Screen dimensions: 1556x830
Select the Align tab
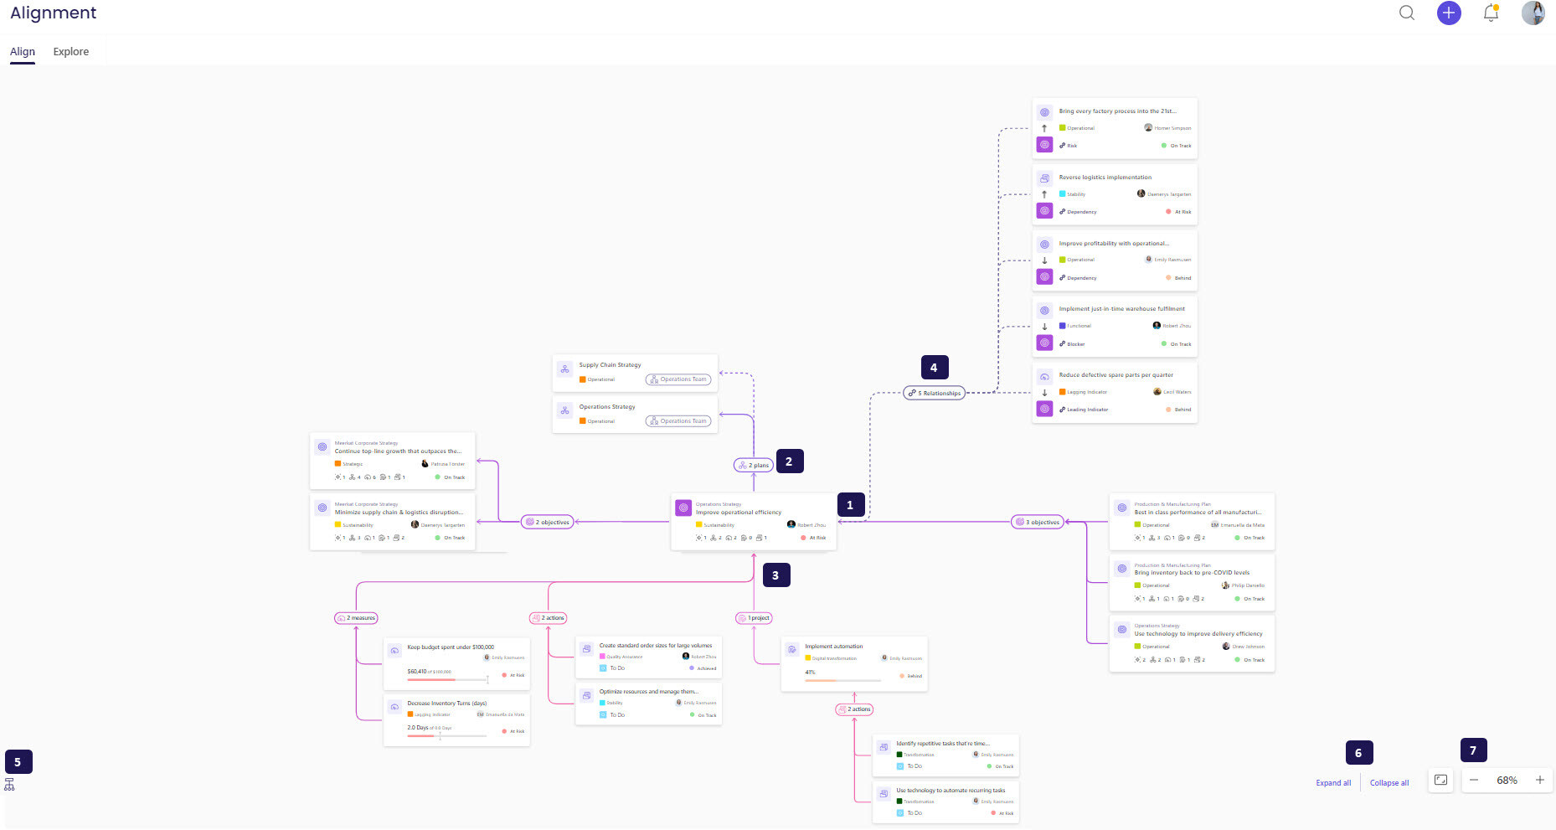coord(23,51)
